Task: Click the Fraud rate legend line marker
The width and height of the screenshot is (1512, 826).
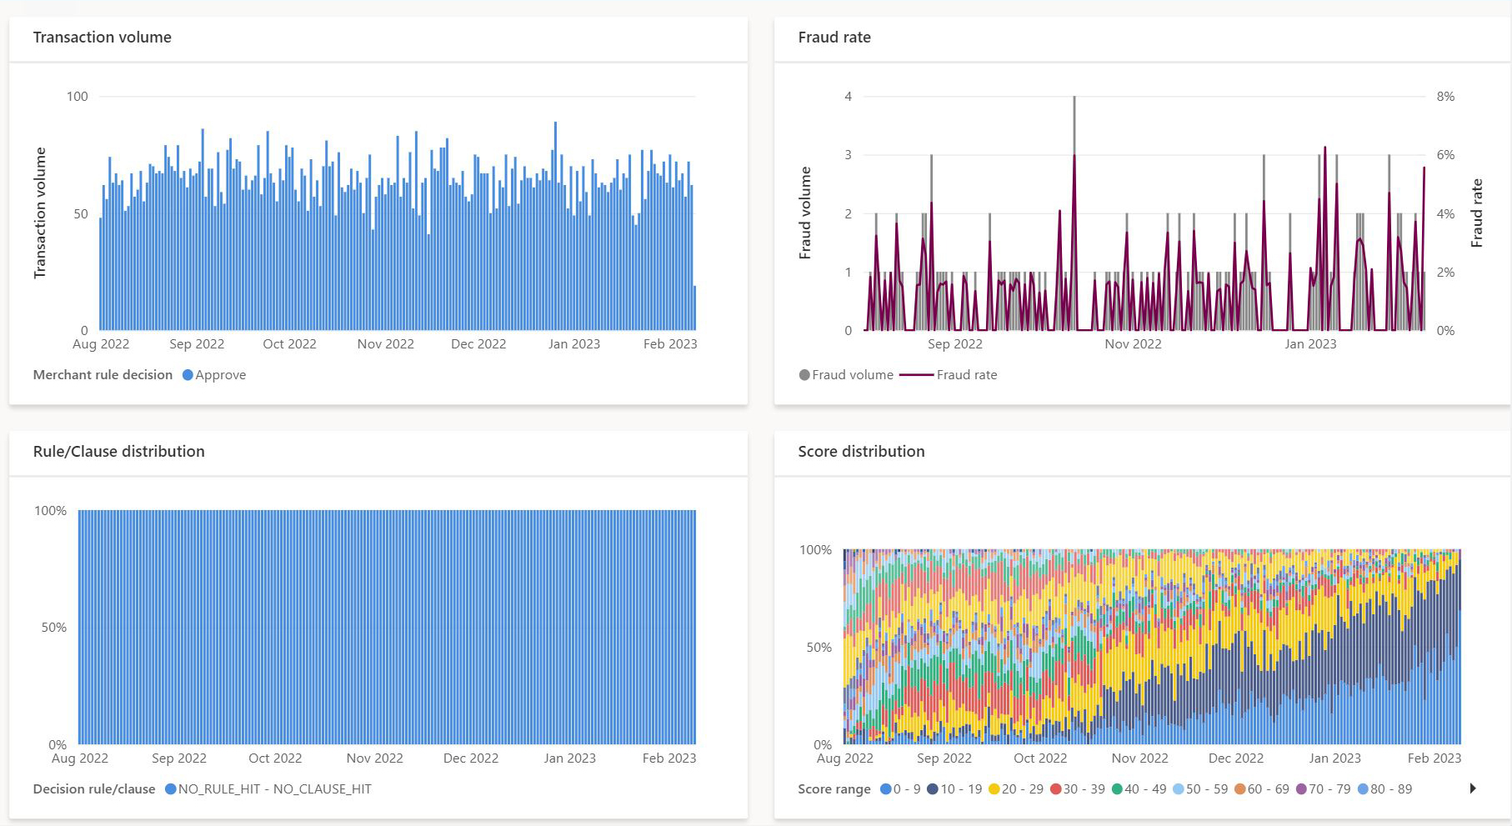Action: (x=917, y=375)
